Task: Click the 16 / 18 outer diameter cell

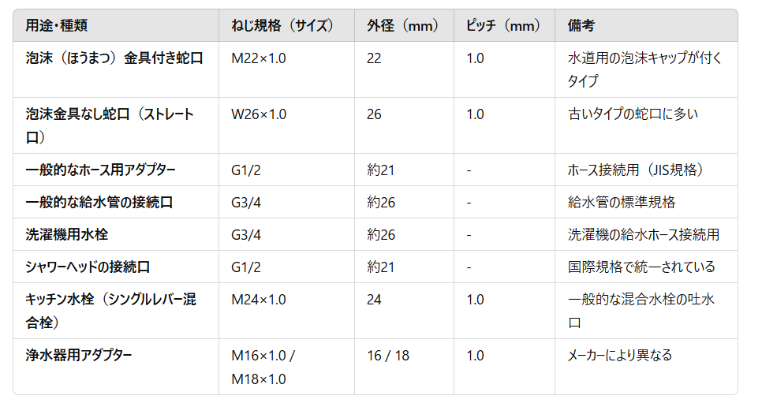Action: [x=388, y=355]
